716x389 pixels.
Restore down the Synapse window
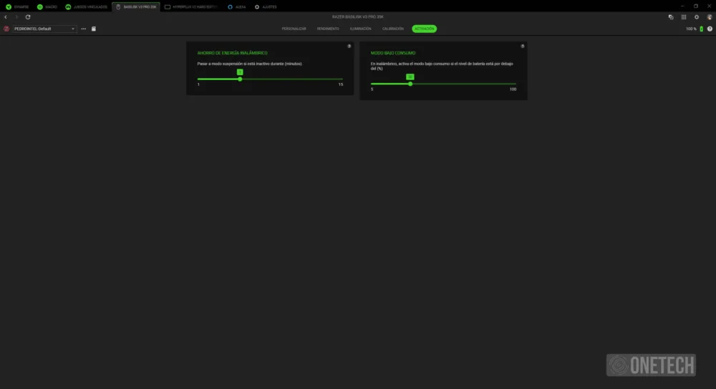pos(696,6)
